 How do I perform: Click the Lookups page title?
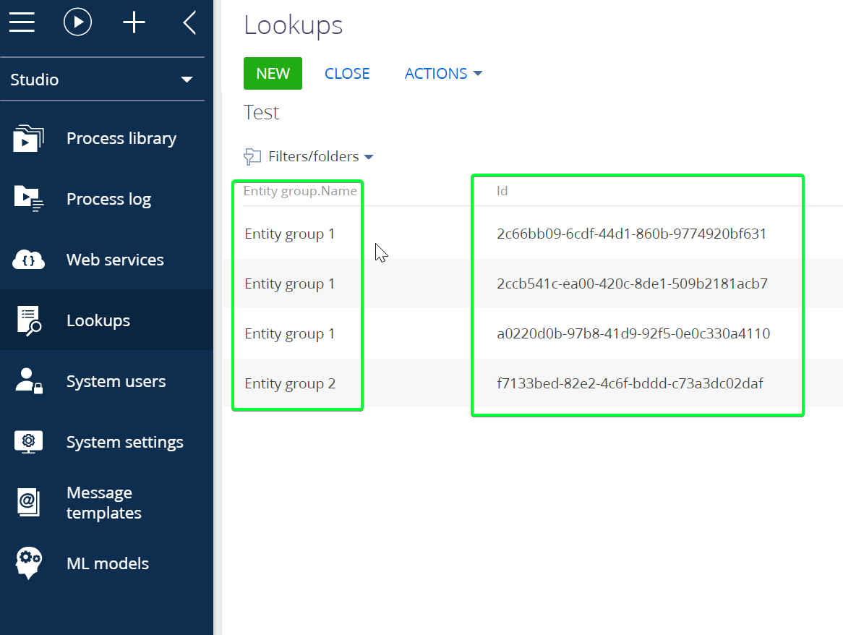pyautogui.click(x=293, y=25)
